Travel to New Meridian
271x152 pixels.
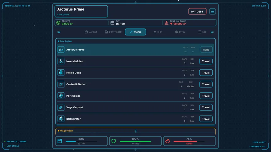206,61
